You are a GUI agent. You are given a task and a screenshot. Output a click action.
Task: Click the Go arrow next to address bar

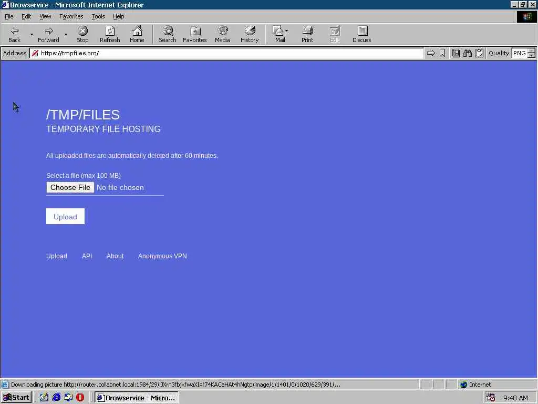(431, 53)
